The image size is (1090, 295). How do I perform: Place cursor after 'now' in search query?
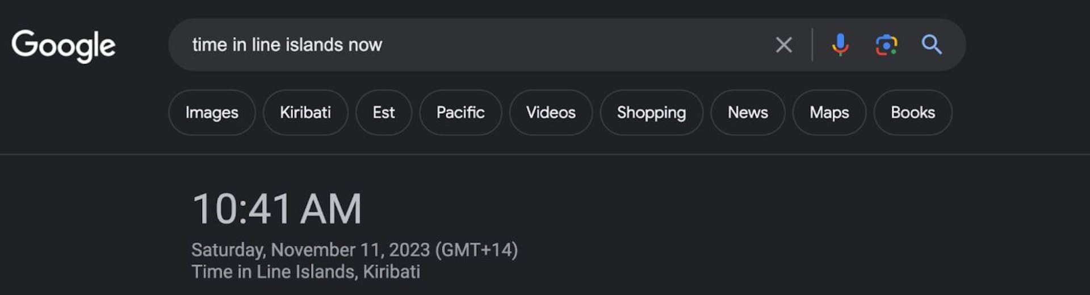(384, 45)
